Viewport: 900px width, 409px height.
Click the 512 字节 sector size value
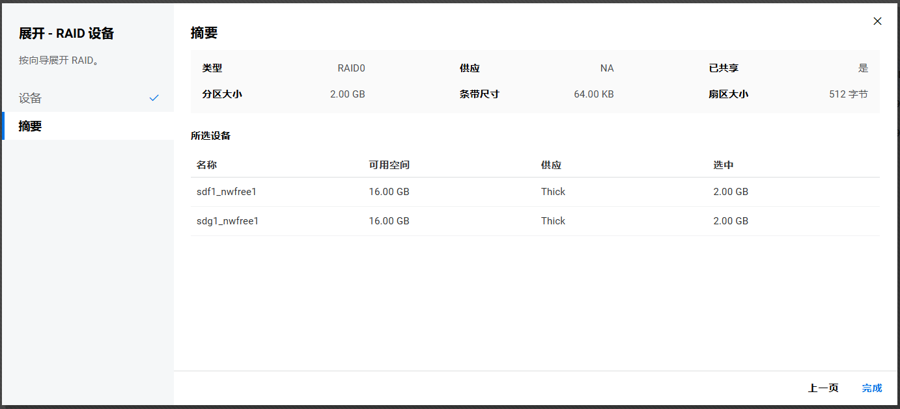coord(848,94)
